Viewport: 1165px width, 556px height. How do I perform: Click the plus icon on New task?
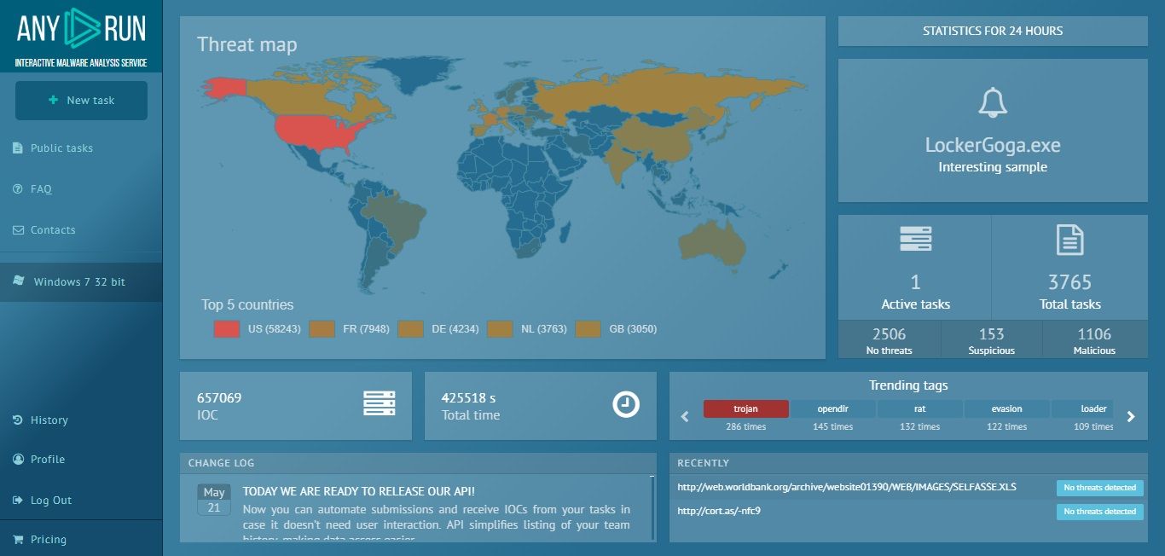(54, 101)
